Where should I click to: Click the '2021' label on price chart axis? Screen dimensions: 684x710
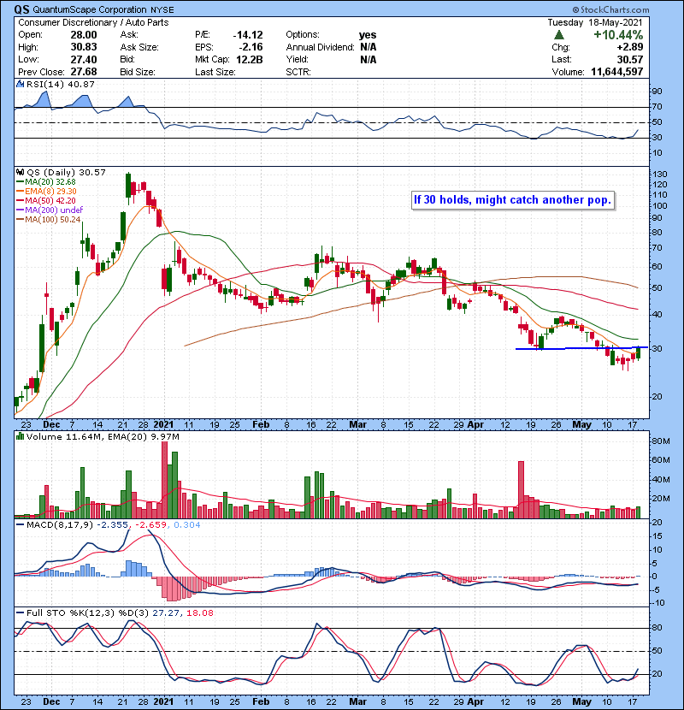point(163,425)
